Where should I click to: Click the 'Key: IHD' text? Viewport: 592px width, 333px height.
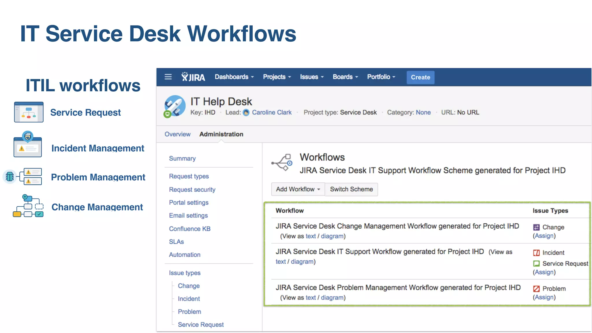[203, 112]
